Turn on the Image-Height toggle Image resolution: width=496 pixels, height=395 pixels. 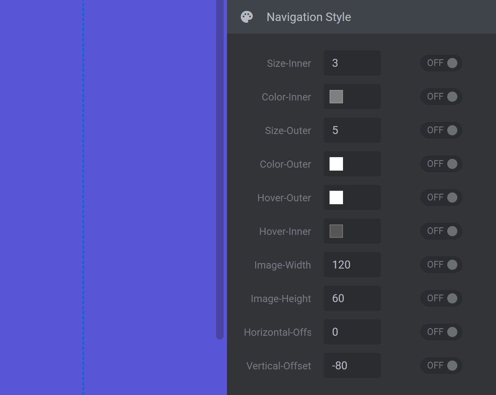coord(441,298)
